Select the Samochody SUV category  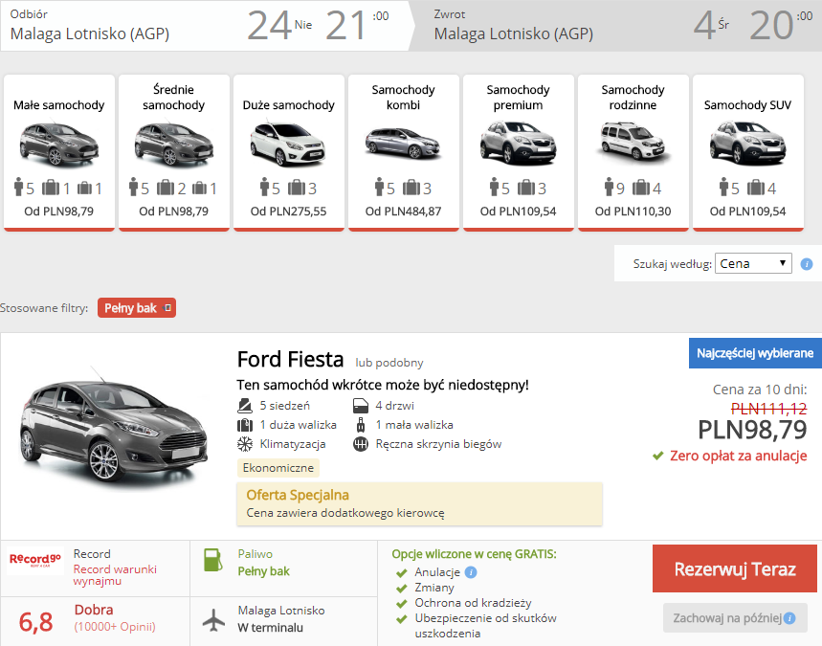748,152
